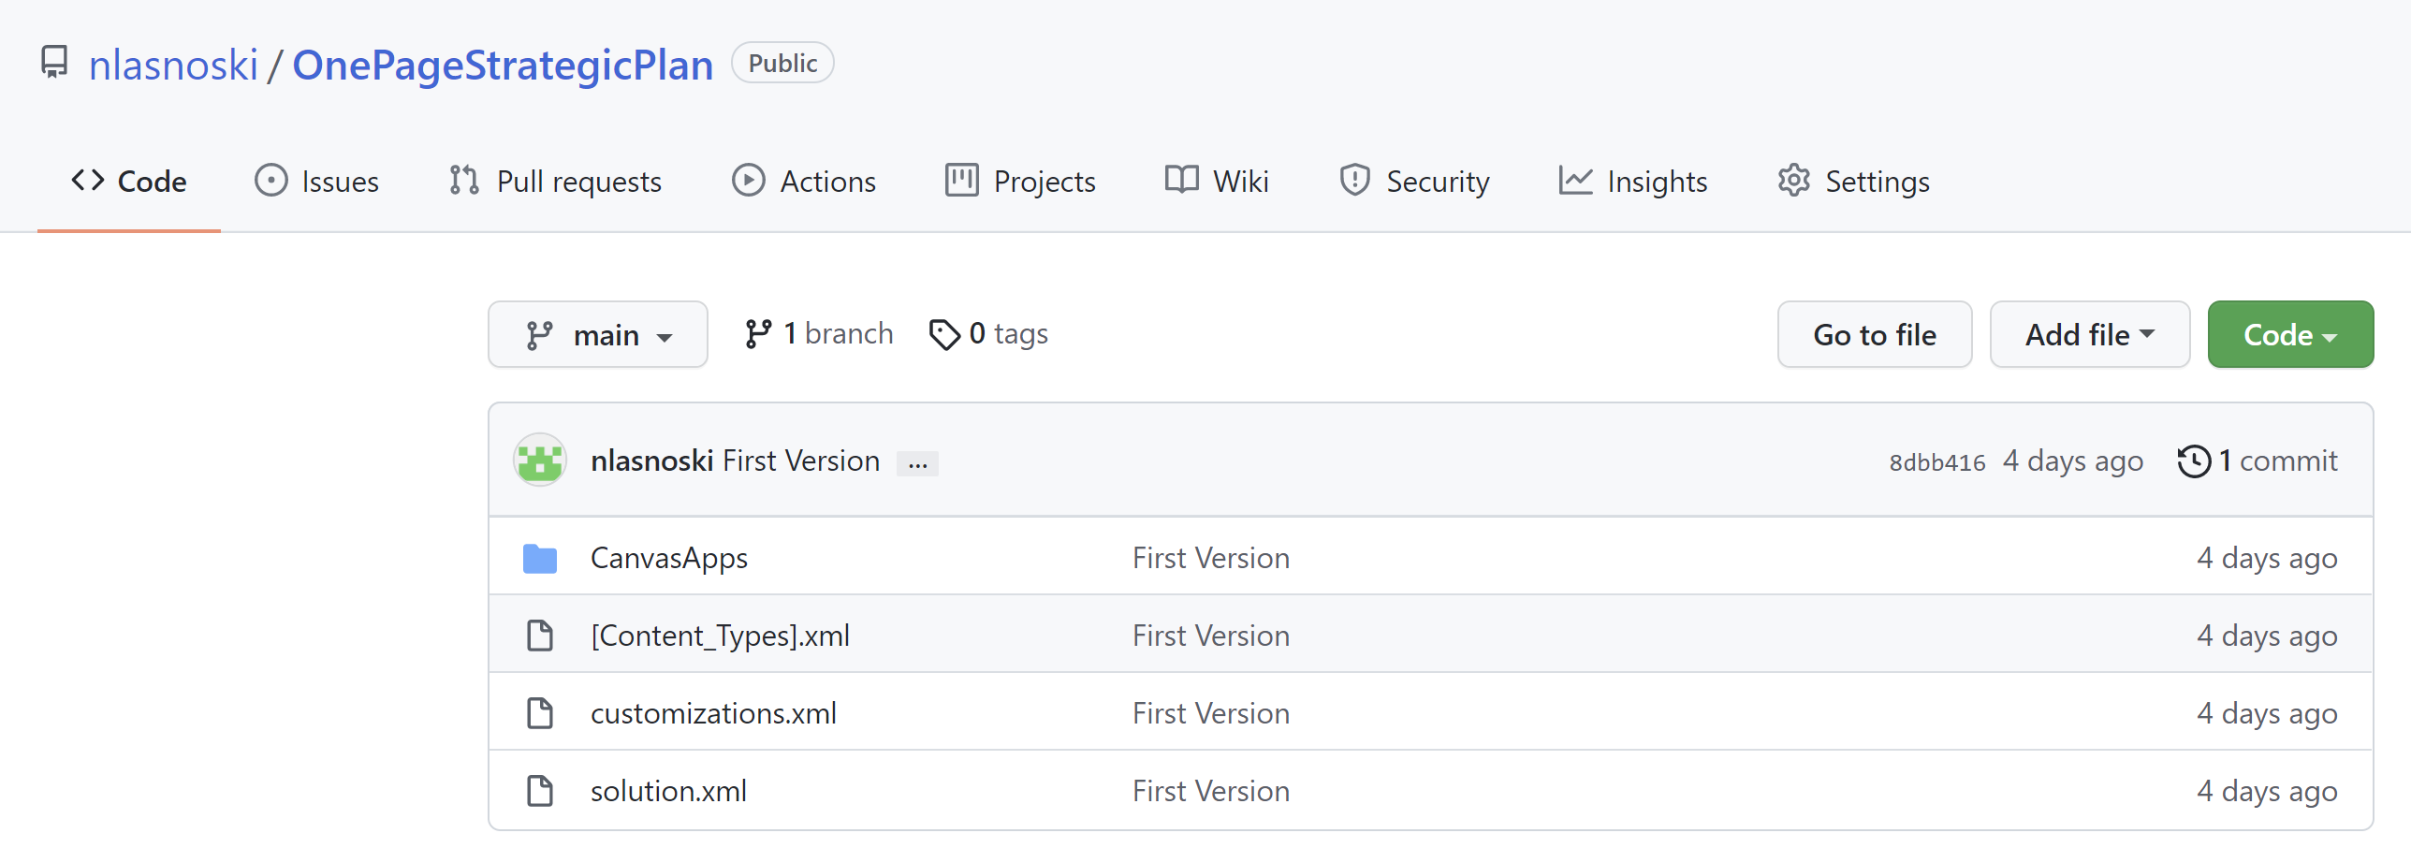
Task: Expand the green Code dropdown button
Action: (2289, 335)
